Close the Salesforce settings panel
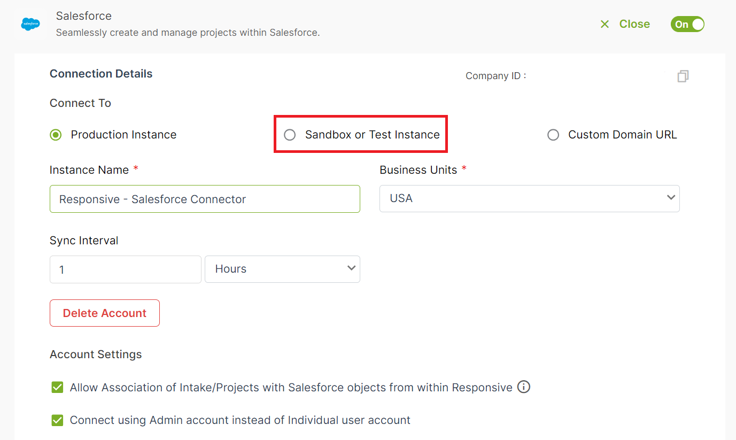 pos(625,24)
